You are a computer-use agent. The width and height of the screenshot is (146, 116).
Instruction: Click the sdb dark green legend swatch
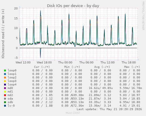tap(5, 102)
